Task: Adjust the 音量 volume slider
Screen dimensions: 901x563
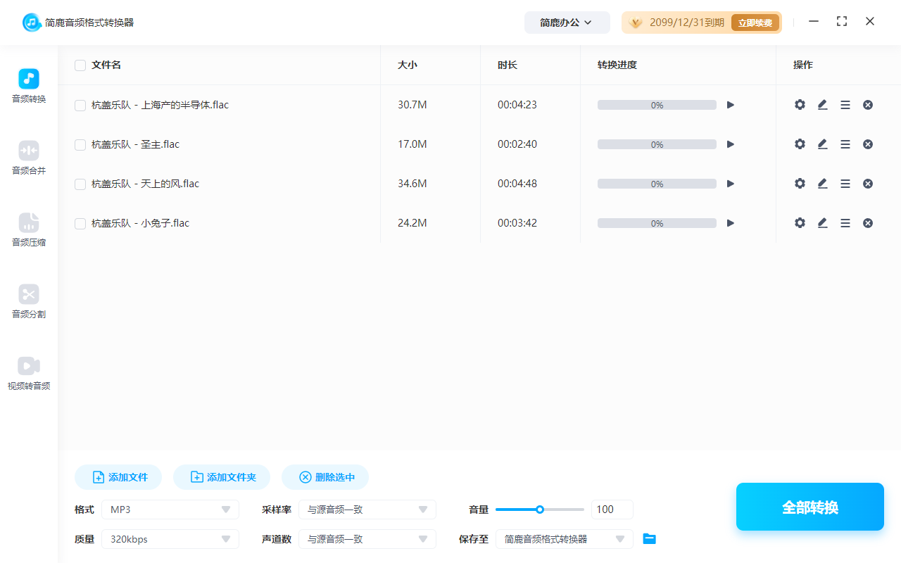Action: tap(540, 509)
